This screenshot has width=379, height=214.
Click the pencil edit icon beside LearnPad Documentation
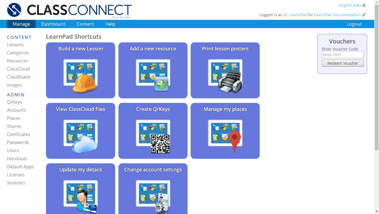364,15
